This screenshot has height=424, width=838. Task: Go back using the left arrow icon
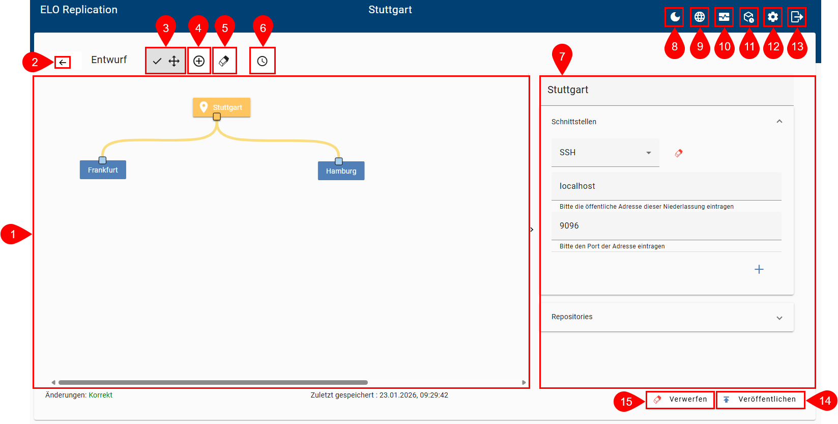tap(63, 62)
